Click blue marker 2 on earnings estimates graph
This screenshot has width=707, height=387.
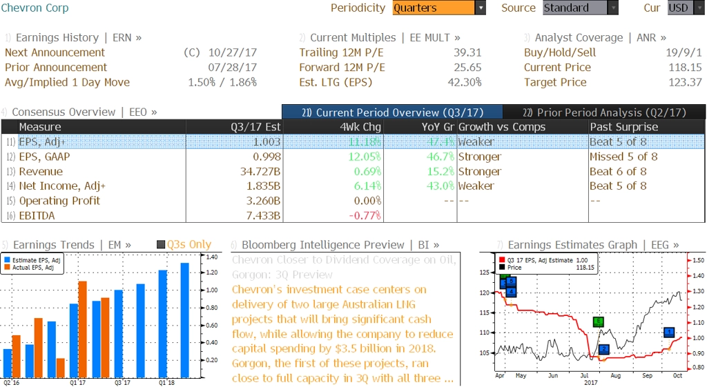(603, 348)
